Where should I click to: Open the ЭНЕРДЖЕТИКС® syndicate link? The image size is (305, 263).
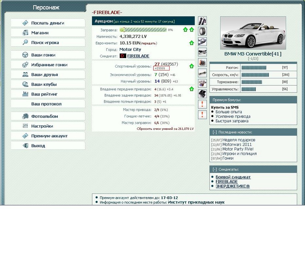tap(233, 186)
